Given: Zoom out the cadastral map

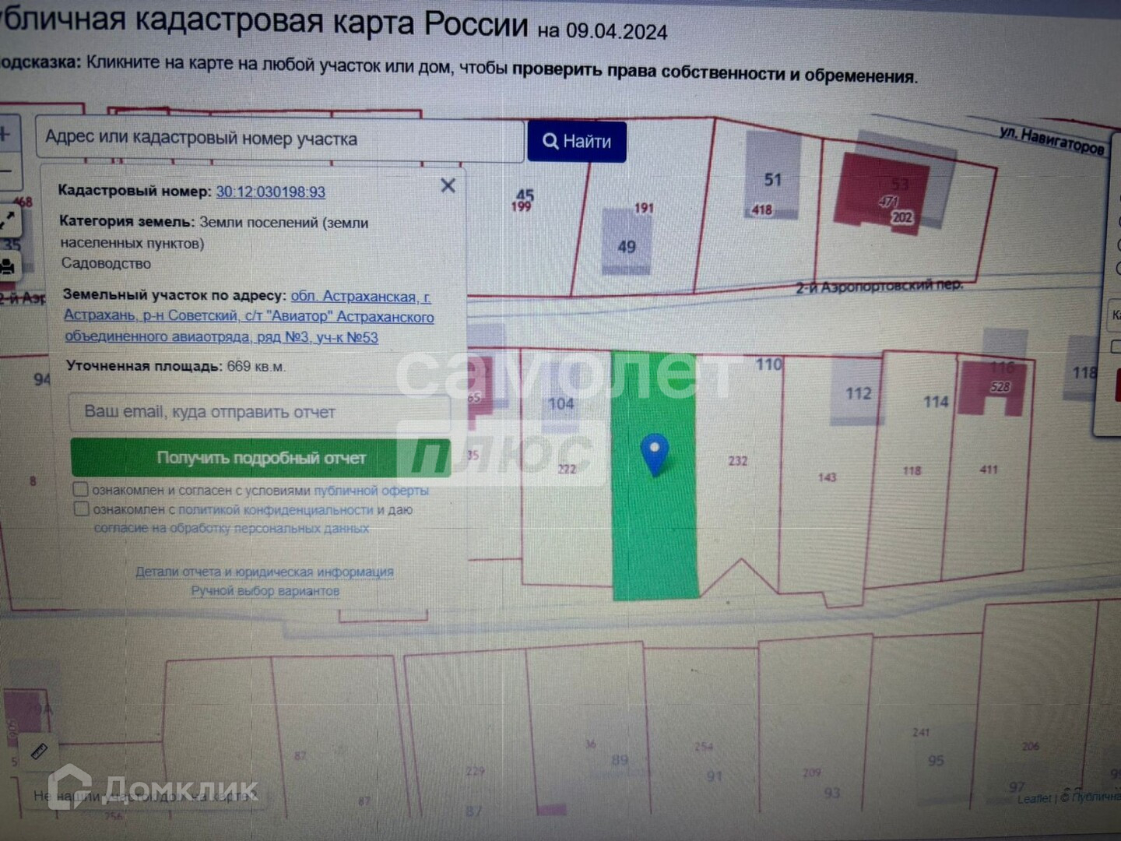Looking at the screenshot, I should click(x=6, y=170).
